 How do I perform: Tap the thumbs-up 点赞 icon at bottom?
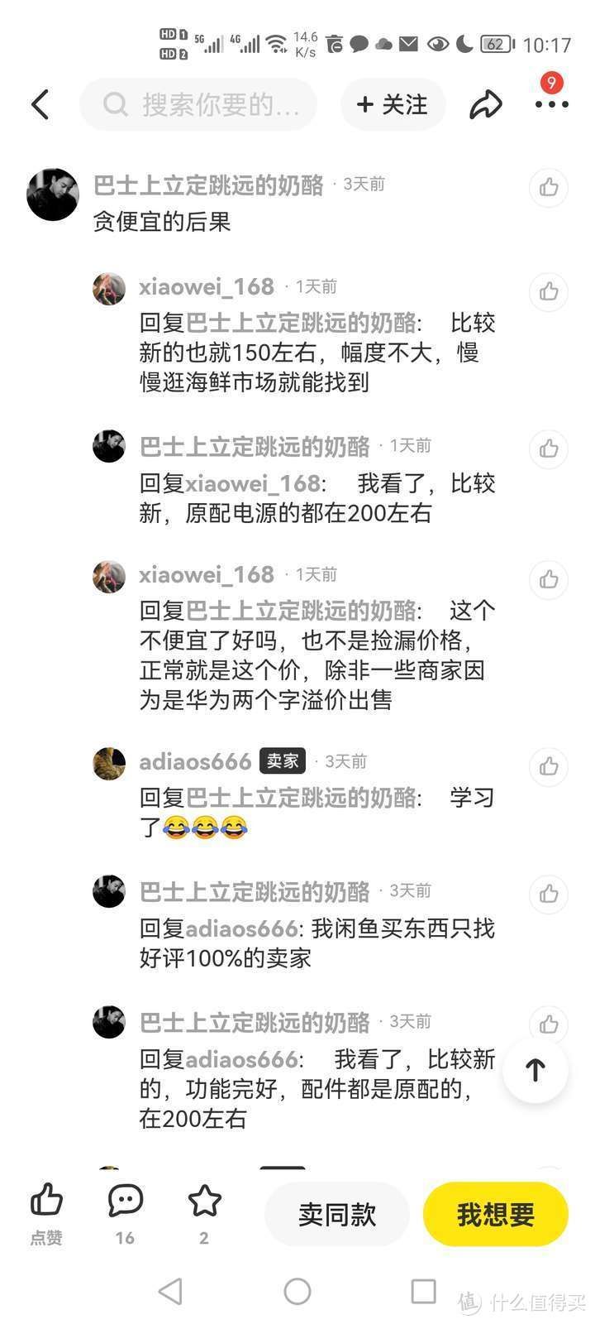[46, 1201]
